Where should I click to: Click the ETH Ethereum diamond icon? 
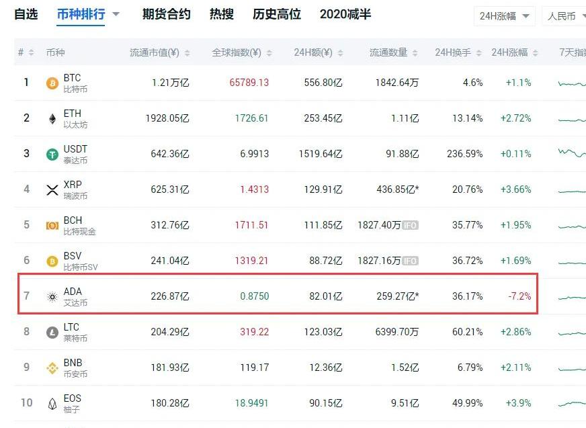[52, 119]
